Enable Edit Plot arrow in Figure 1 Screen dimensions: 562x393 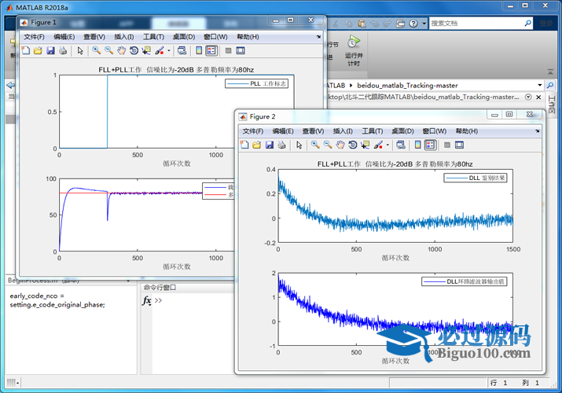point(80,51)
